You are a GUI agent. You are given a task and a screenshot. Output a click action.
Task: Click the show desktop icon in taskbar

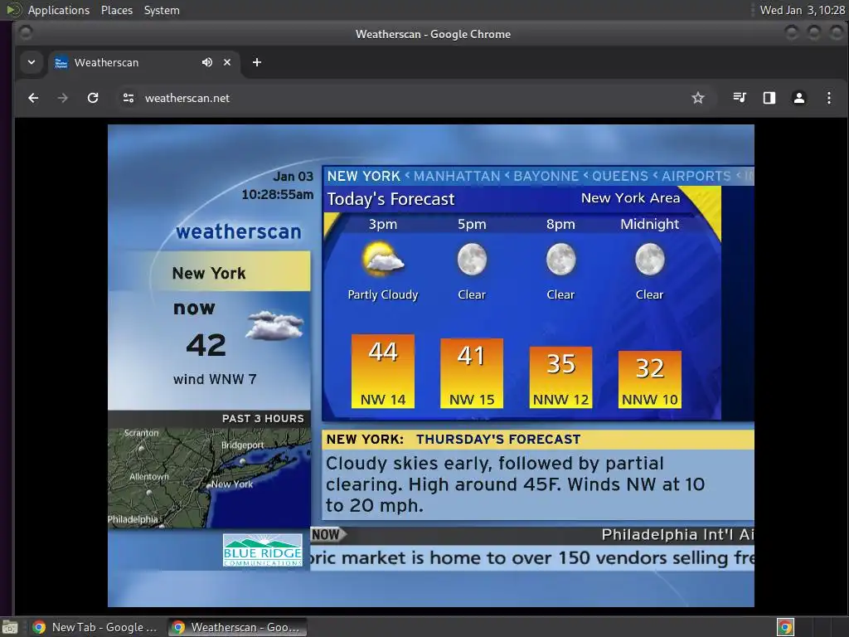click(10, 627)
